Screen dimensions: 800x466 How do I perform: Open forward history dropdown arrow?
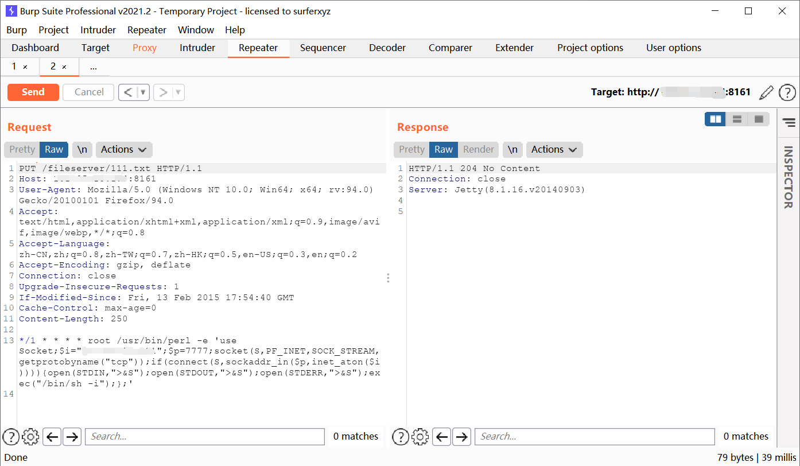178,92
